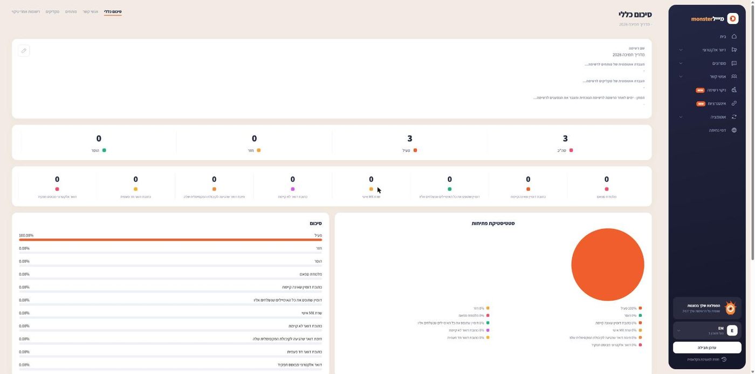The height and width of the screenshot is (374, 755).
Task: Switch to the אנשי קשר tab
Action: pyautogui.click(x=90, y=12)
